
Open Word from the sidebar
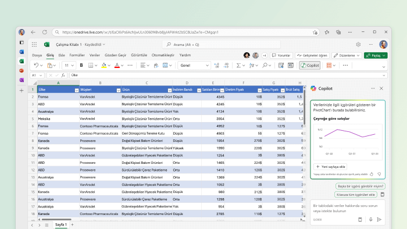(x=22, y=52)
